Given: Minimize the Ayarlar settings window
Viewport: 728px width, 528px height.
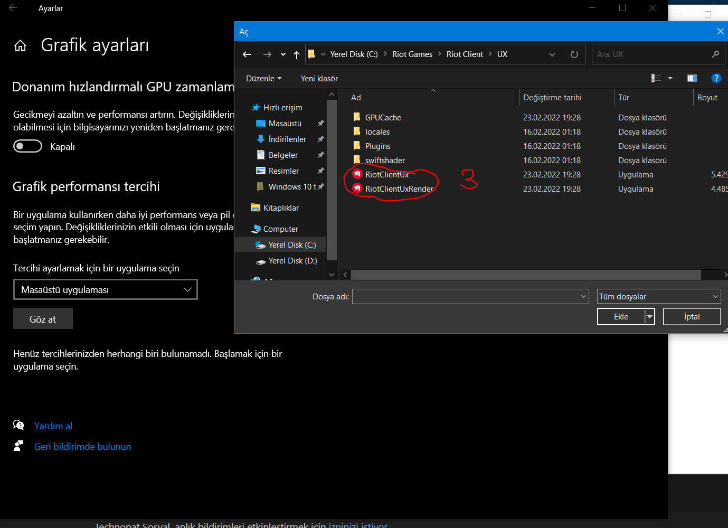Looking at the screenshot, I should (x=592, y=8).
